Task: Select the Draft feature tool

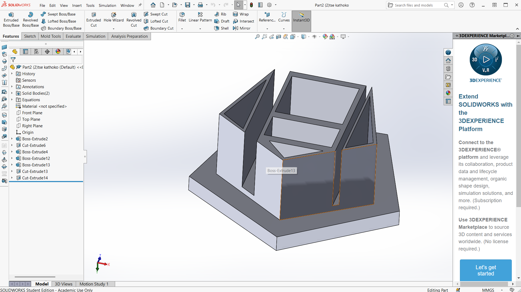Action: tap(222, 21)
